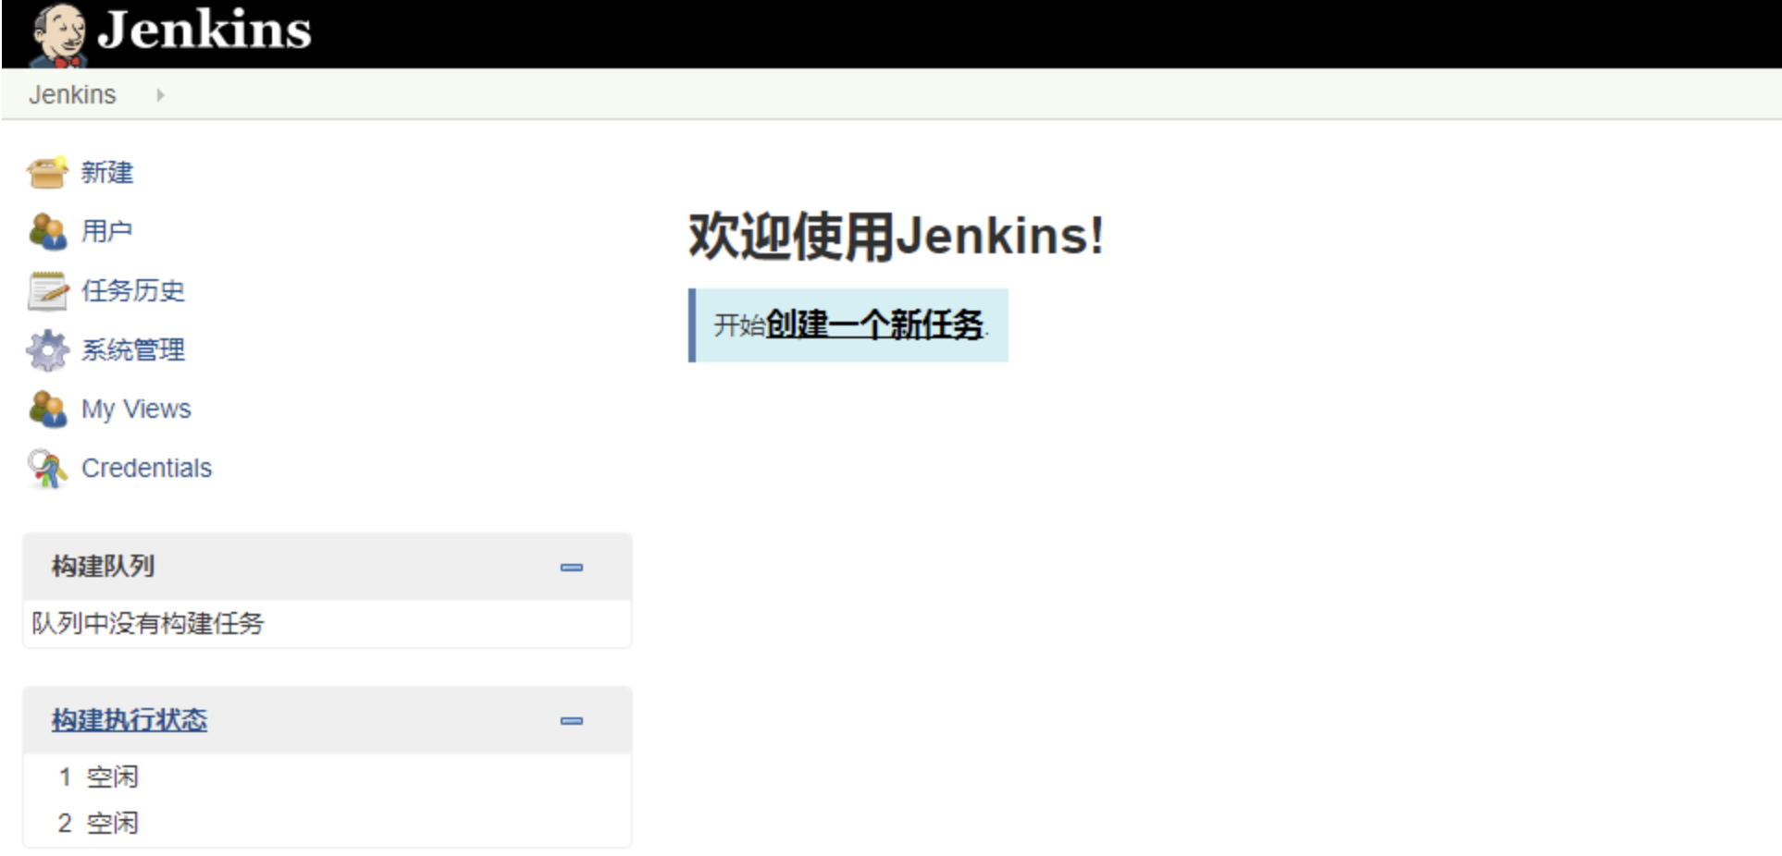Click the Jenkins breadcrumb text
Viewport: 1782px width, 856px height.
pyautogui.click(x=72, y=94)
